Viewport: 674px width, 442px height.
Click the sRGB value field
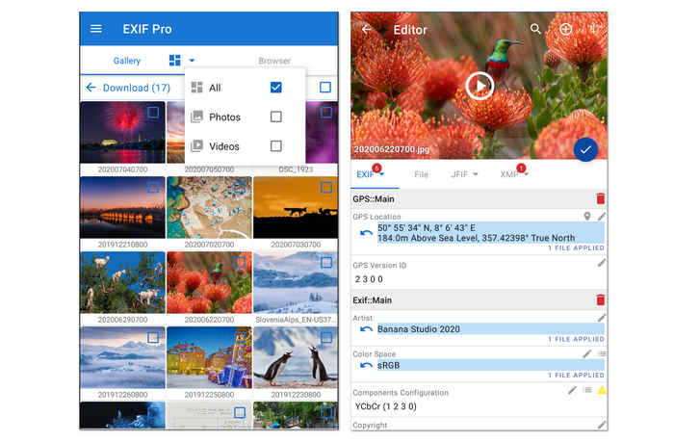tap(490, 365)
